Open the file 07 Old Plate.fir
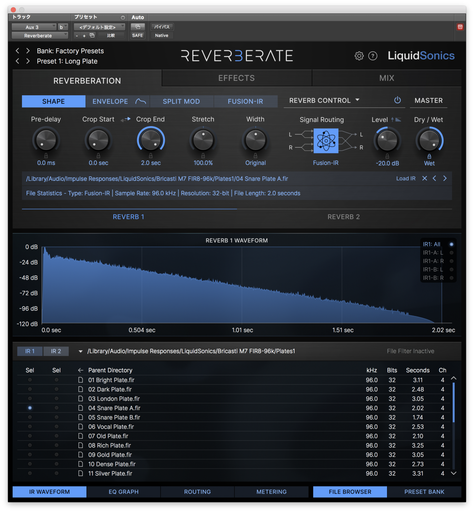 point(108,436)
